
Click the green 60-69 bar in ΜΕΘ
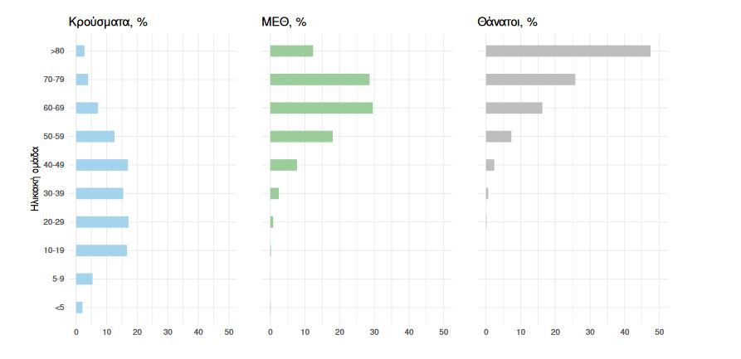(x=321, y=108)
